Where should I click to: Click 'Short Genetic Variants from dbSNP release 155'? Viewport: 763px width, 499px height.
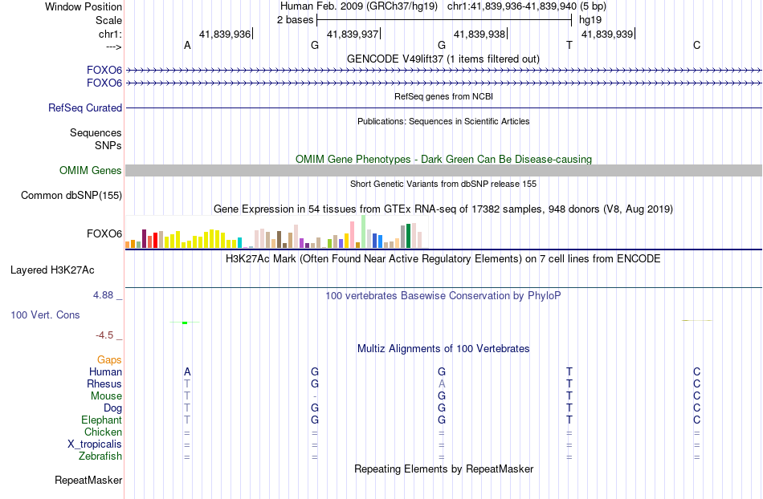coord(443,184)
